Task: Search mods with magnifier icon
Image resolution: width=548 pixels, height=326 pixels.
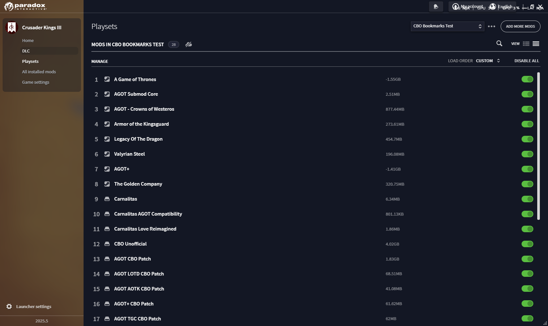Action: click(499, 43)
